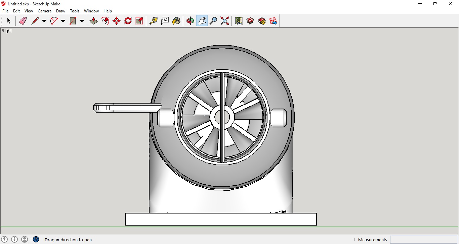
Task: Click the sign-in user profile icon
Action: [25, 239]
